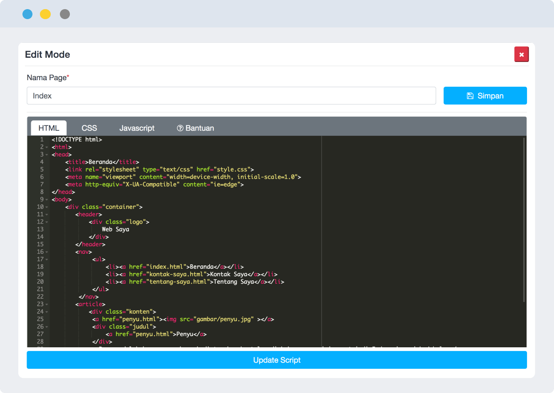554x393 pixels.
Task: Click the "viewport" meta value
Action: click(119, 177)
